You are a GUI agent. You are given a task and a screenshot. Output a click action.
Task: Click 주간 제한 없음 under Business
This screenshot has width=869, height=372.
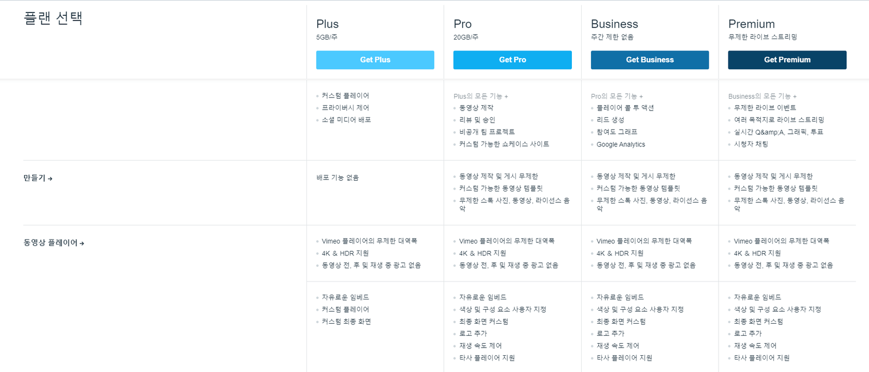pyautogui.click(x=612, y=37)
